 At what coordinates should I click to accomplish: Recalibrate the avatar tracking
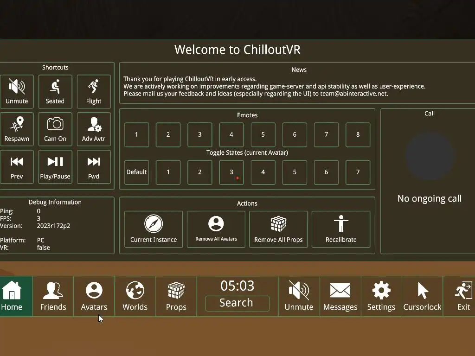341,229
